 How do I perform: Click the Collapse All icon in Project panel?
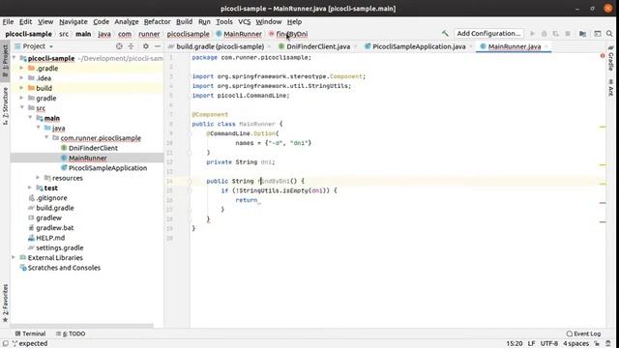coord(132,46)
